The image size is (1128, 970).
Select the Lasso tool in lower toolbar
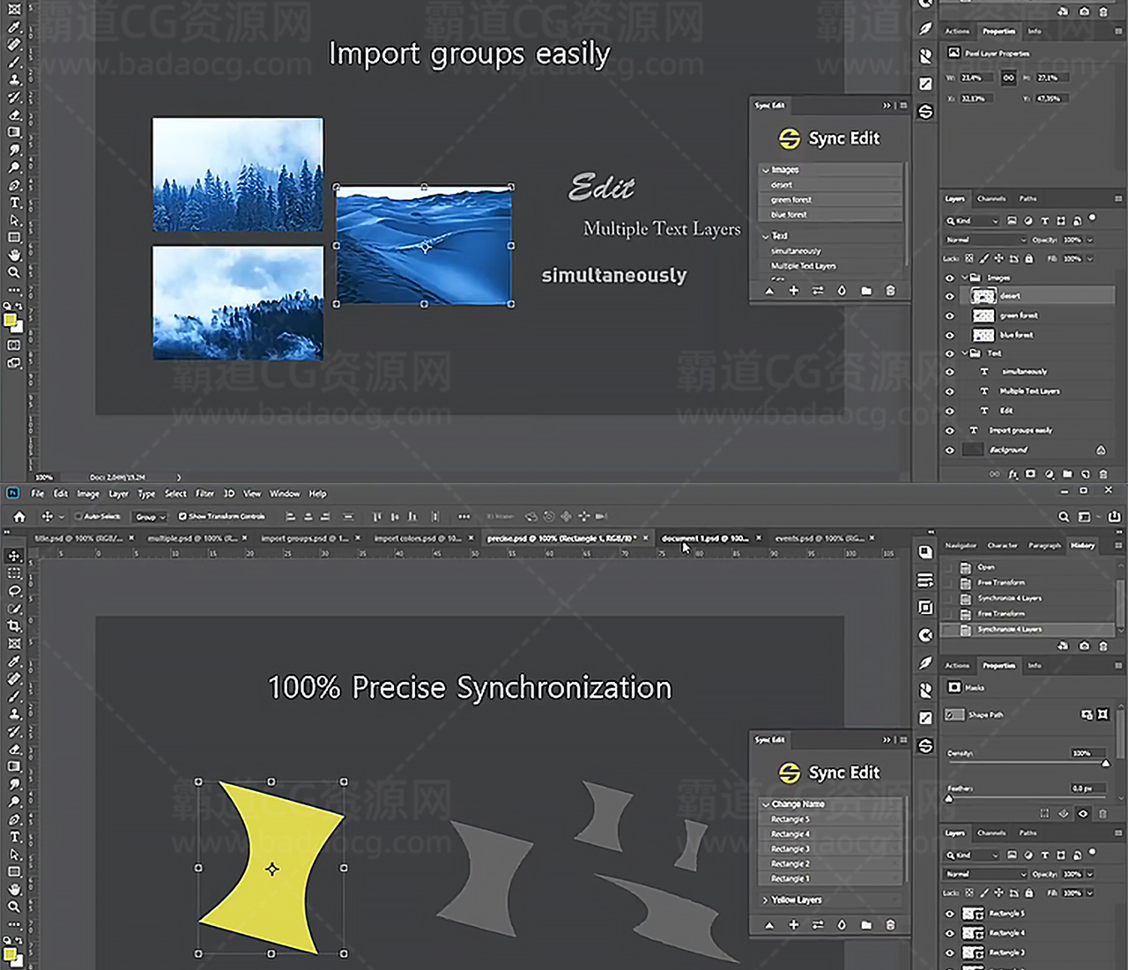click(x=14, y=591)
